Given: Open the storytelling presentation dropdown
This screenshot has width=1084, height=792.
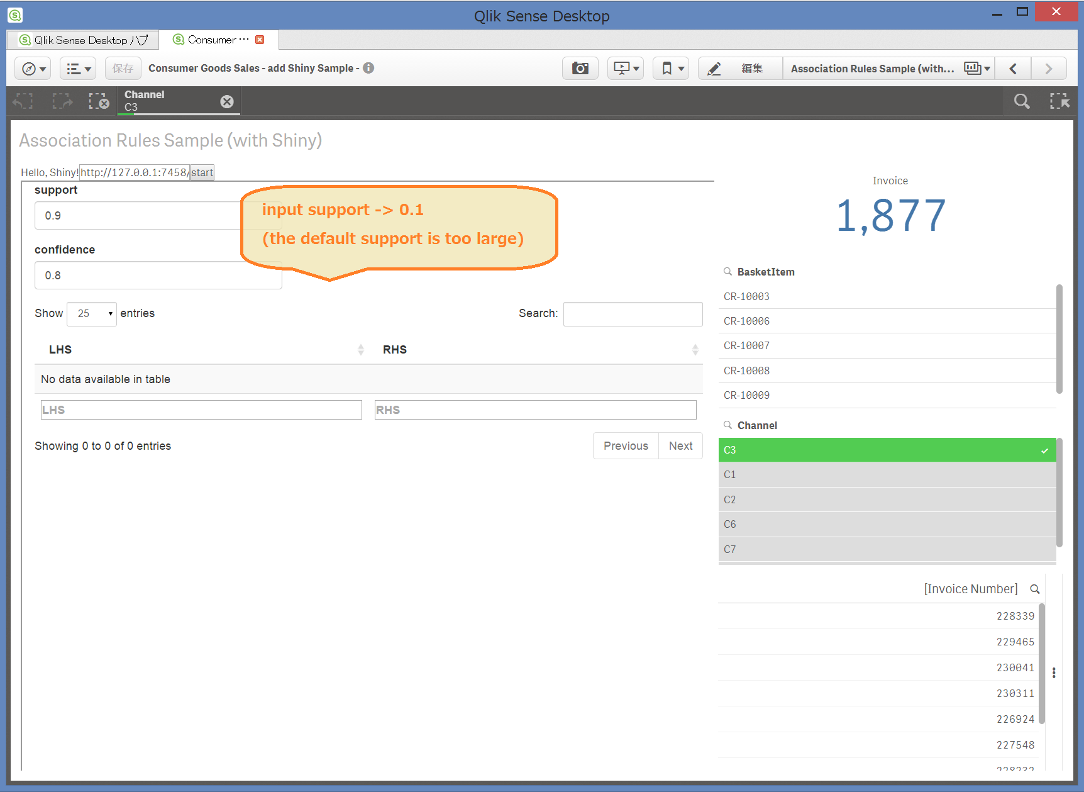Looking at the screenshot, I should click(x=626, y=69).
